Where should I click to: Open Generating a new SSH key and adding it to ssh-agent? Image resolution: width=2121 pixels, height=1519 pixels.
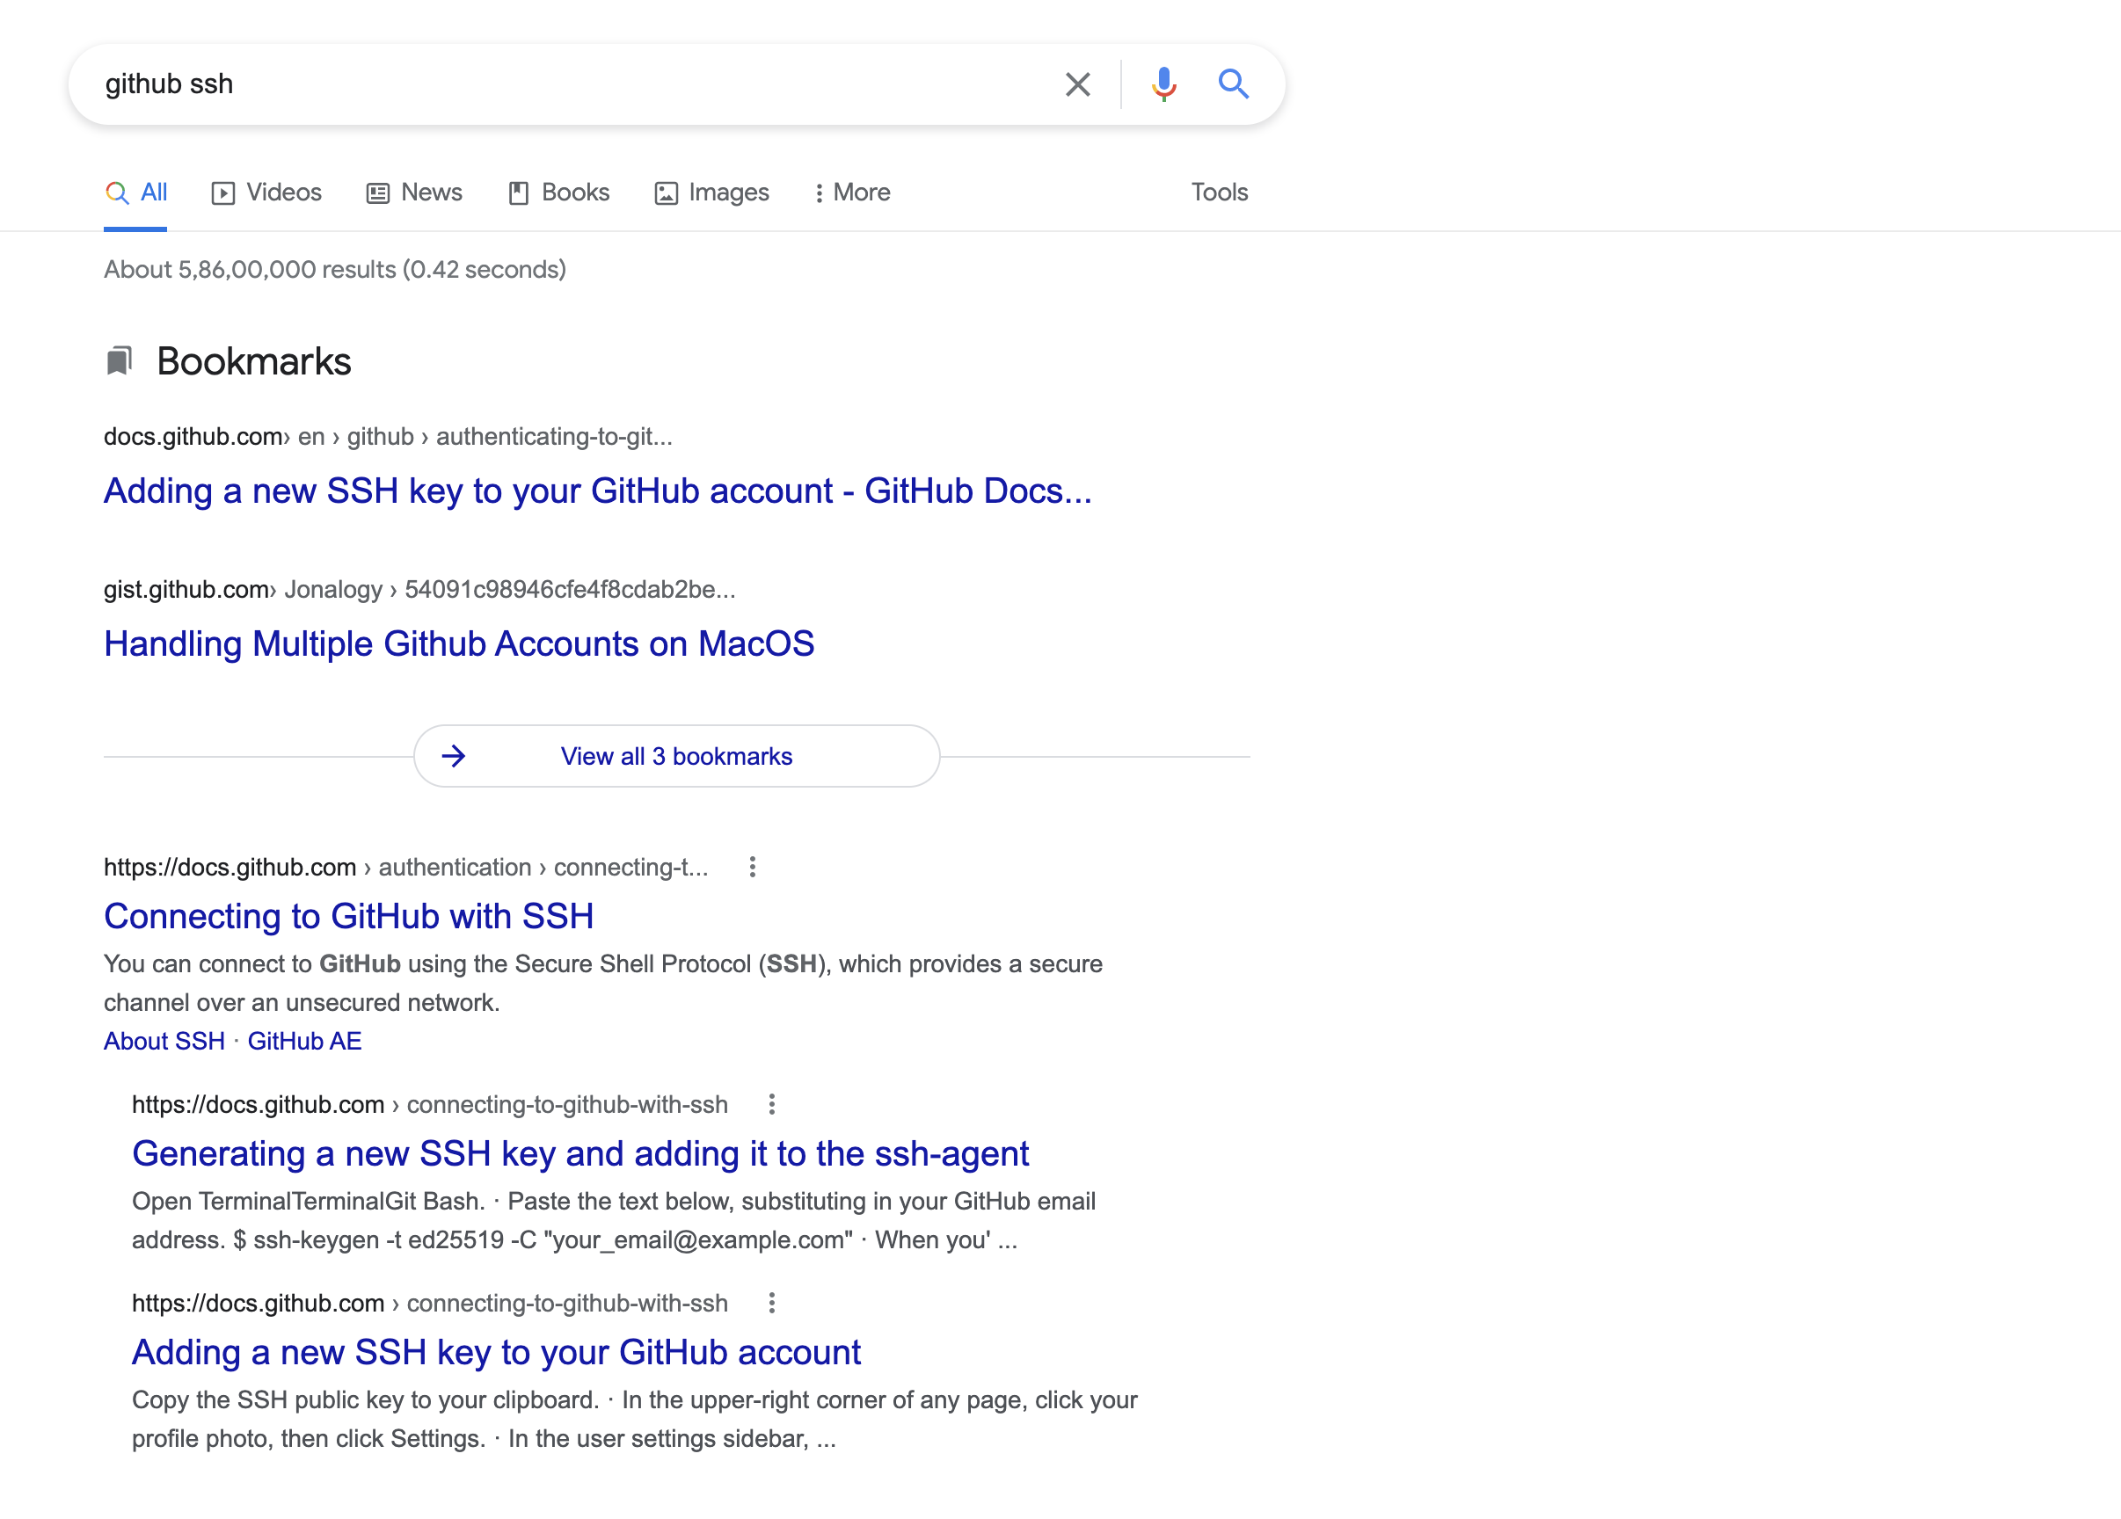click(580, 1153)
